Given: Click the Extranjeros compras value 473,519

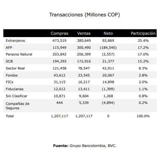Looking at the screenshot, I should pyautogui.click(x=59, y=40).
